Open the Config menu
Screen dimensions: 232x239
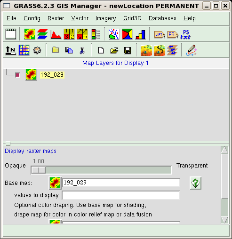coord(32,18)
